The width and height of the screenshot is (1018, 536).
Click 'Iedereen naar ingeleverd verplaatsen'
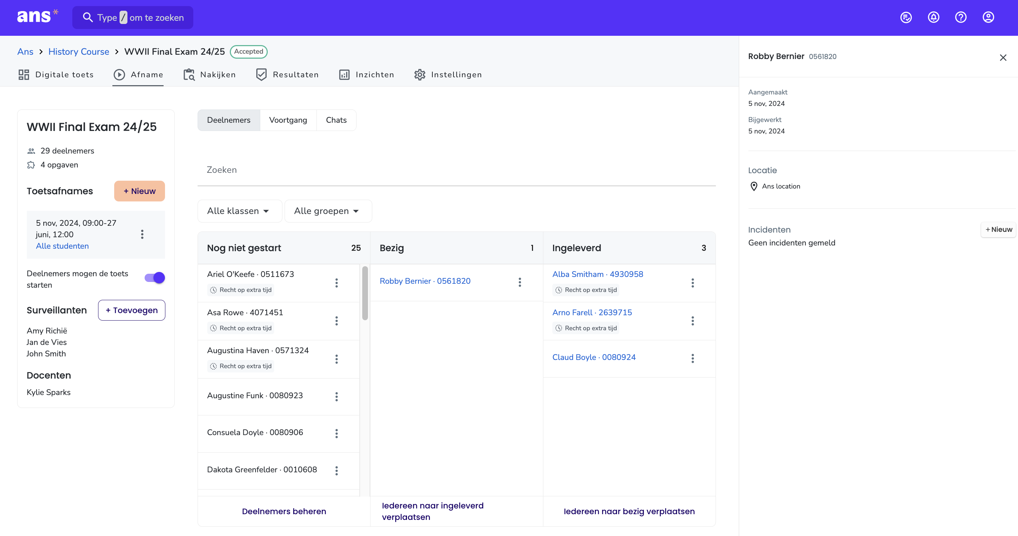pyautogui.click(x=433, y=512)
